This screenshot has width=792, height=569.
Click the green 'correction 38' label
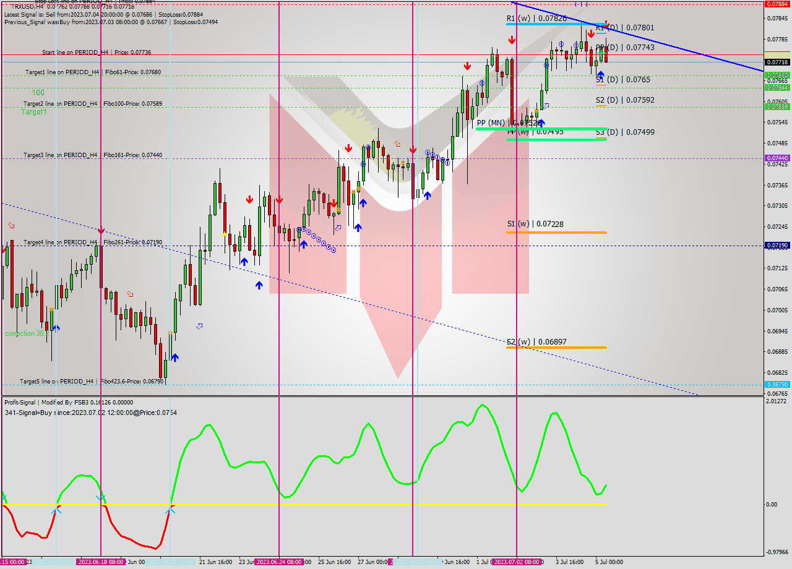tap(28, 334)
